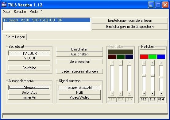Select the TV delight V2.01 device row
The image size is (170, 120).
(46, 20)
